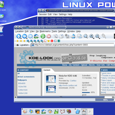Click the logout power icon in the panel
This screenshot has width=115, height=115.
pos(84,113)
